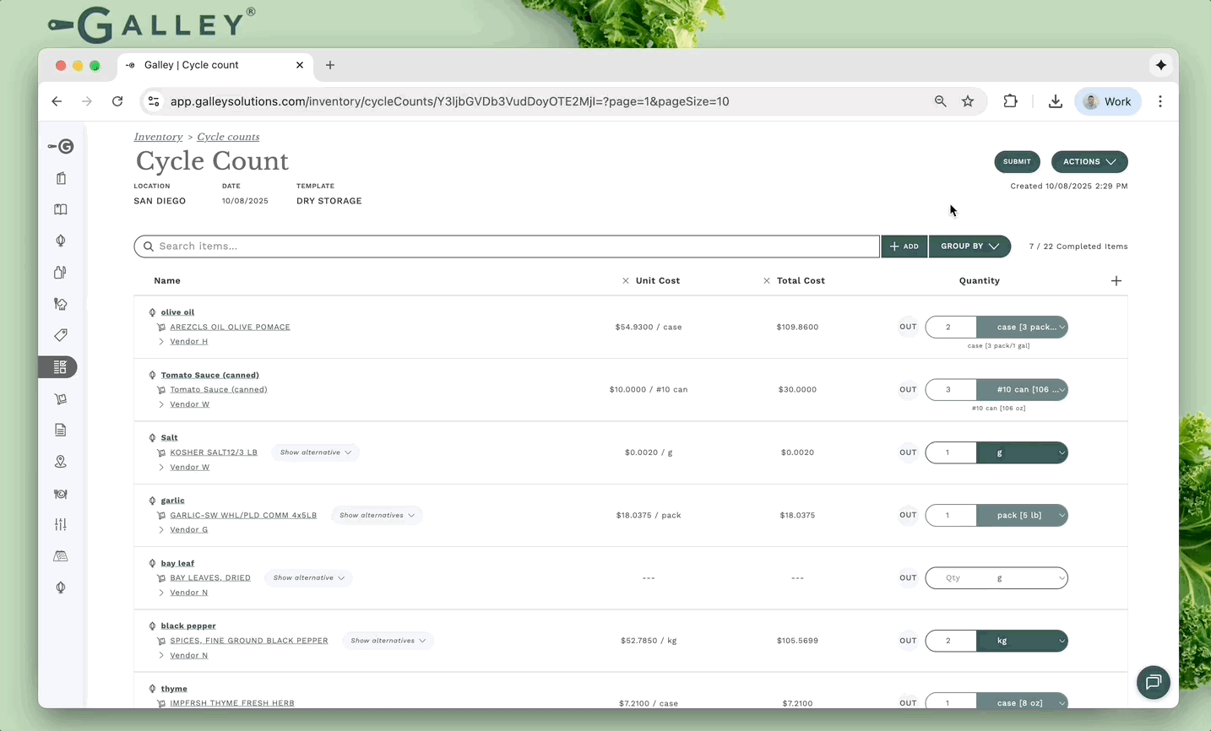Toggle the OUT badge for bay leaf
Screen dimensions: 1211x731
pos(908,578)
